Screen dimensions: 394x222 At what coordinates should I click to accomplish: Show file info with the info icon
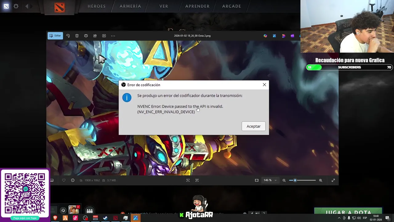[x=73, y=180]
